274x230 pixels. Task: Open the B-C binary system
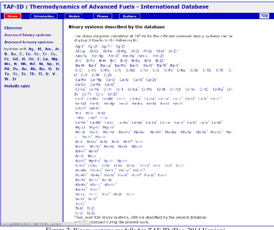(78, 61)
